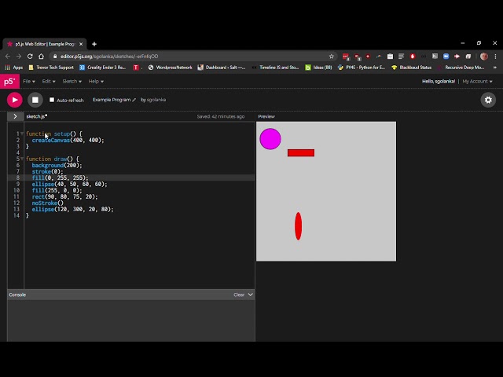
Task: Click the p5 logo
Action: point(9,82)
